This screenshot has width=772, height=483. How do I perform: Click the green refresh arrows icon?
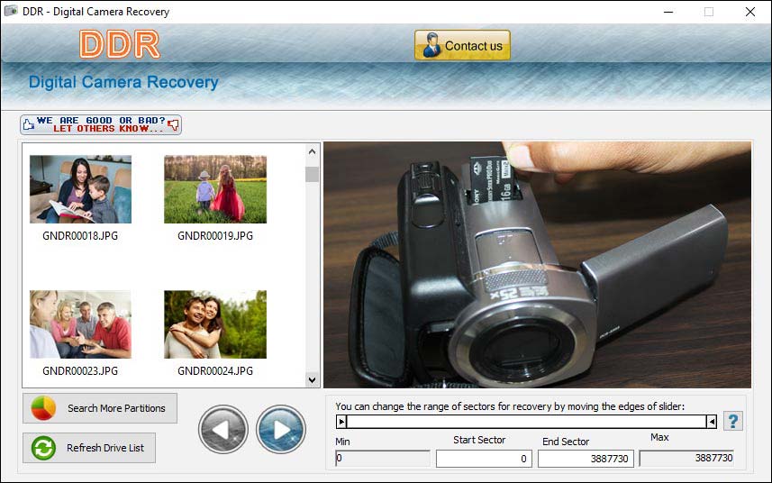pyautogui.click(x=43, y=448)
